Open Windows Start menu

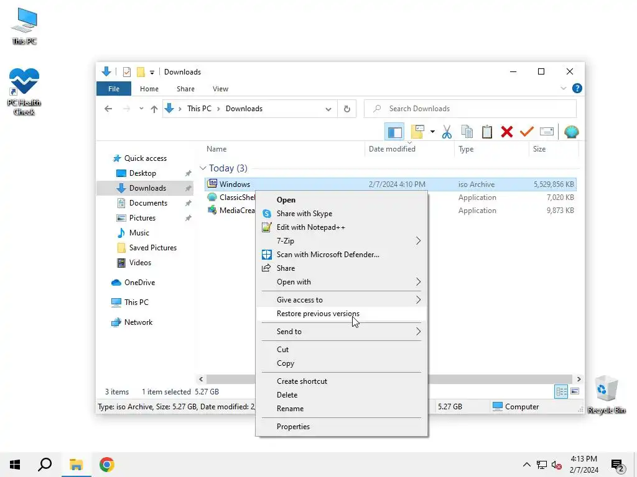point(15,465)
